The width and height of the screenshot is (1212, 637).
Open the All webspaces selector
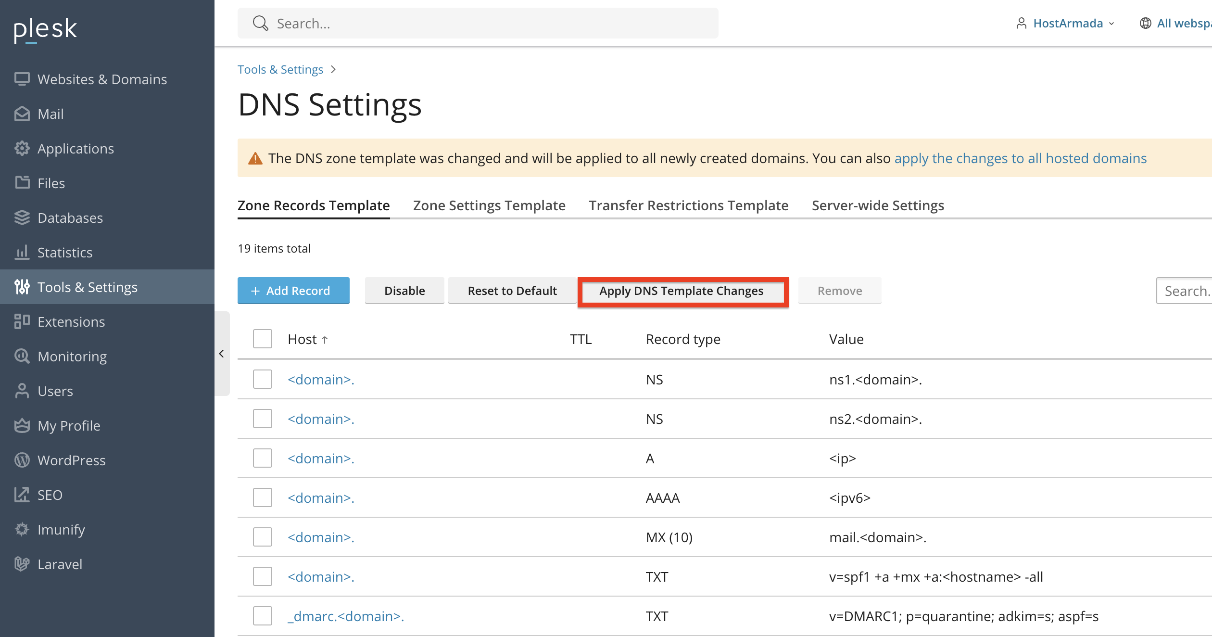pos(1175,24)
